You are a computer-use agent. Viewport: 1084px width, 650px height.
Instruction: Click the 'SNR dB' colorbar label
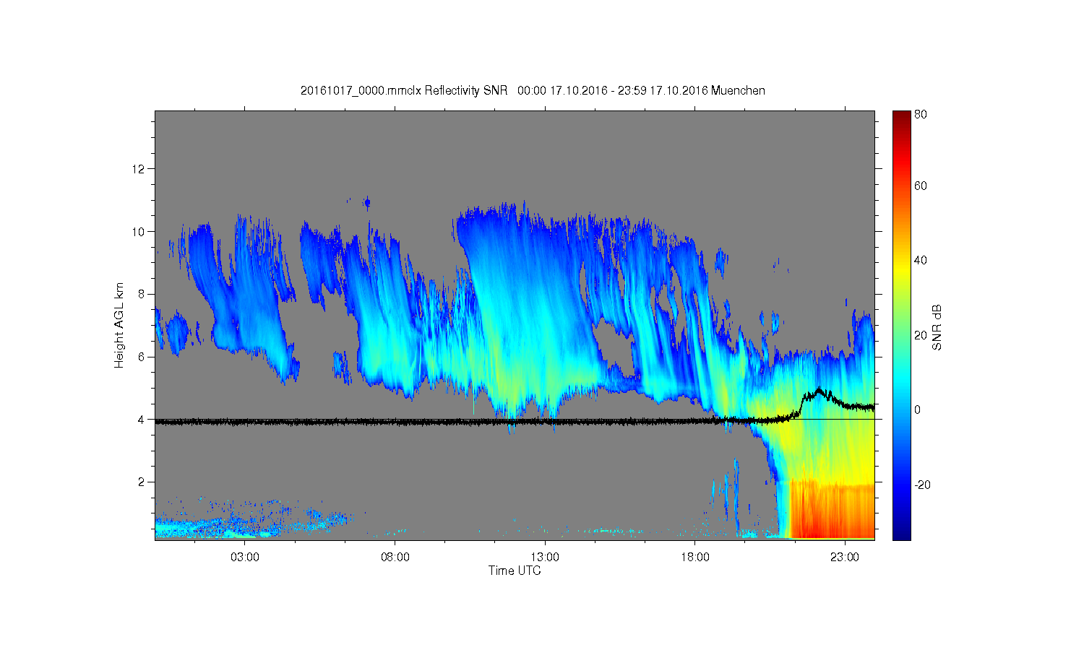click(x=937, y=327)
